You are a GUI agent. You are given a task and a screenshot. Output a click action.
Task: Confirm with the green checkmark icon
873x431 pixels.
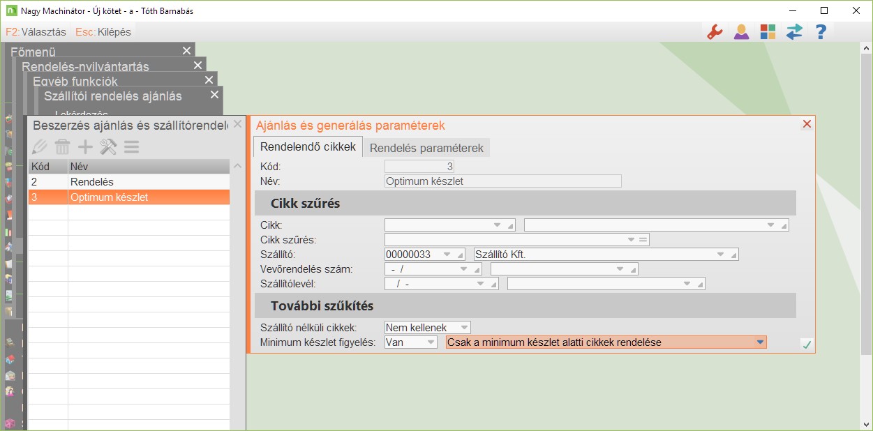[807, 344]
